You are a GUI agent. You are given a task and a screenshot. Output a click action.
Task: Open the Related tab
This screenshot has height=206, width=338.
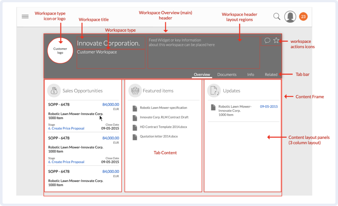[x=271, y=74]
